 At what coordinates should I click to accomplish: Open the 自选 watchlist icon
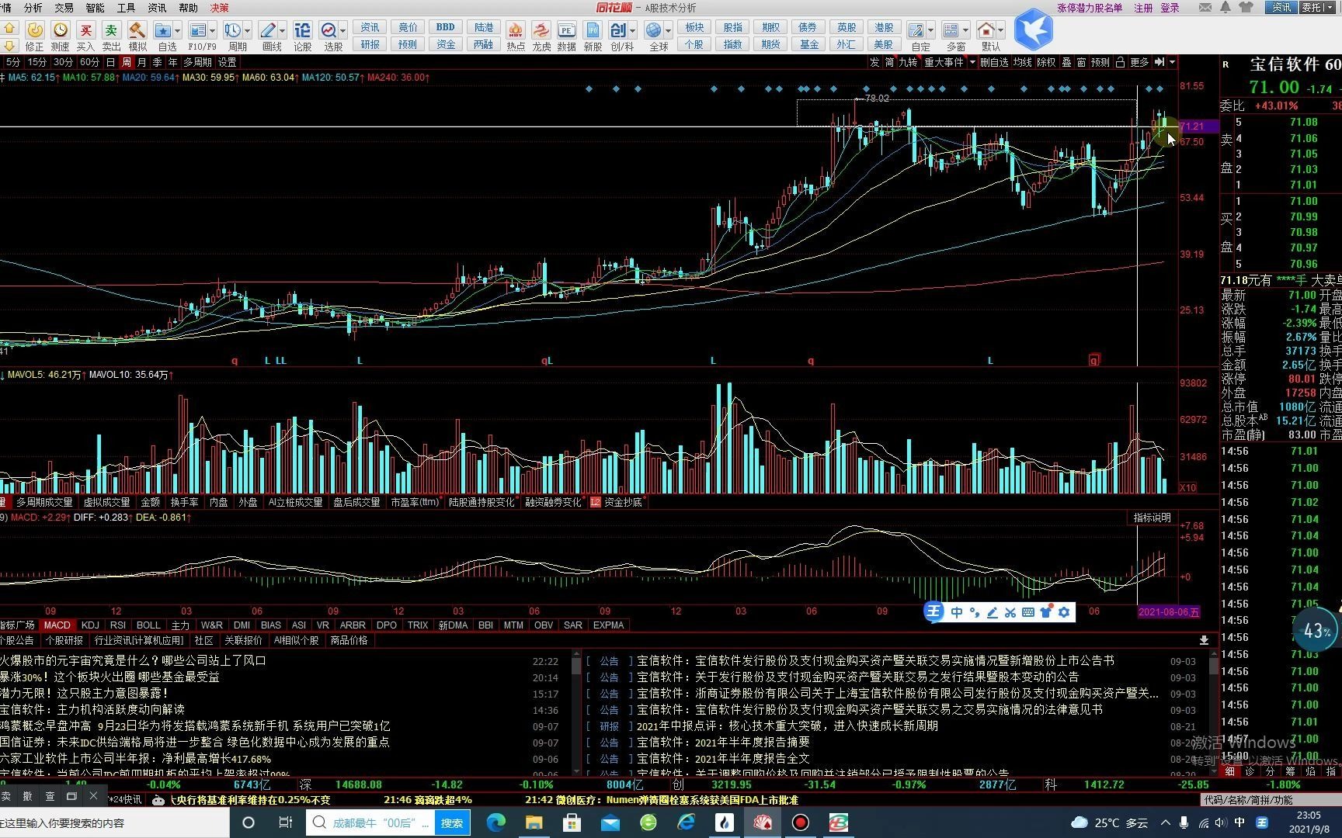pos(163,30)
